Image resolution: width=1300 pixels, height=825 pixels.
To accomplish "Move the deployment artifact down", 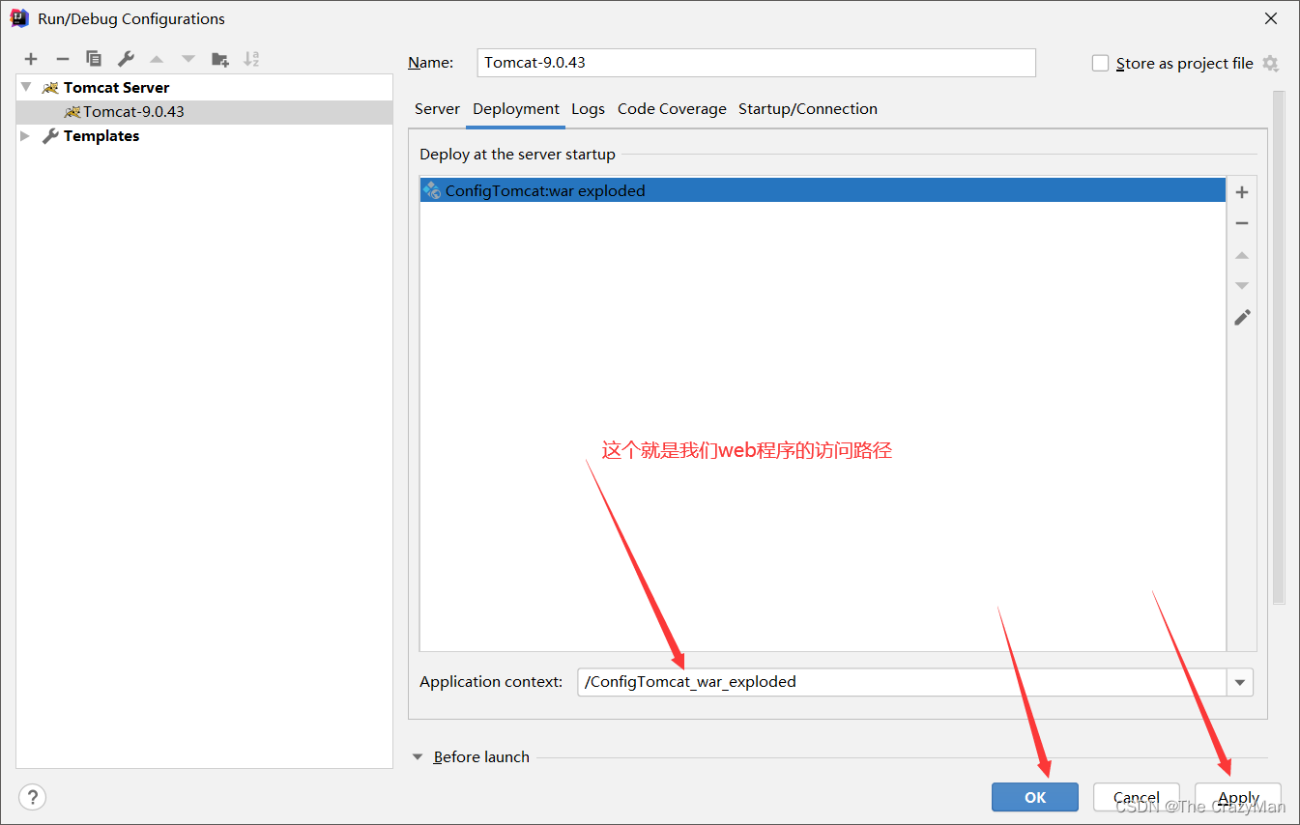I will coord(1242,286).
